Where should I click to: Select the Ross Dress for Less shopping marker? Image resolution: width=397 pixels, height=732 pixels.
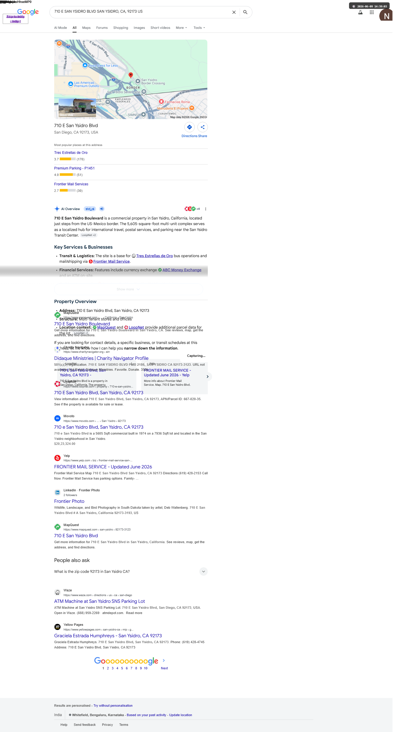[x=85, y=65]
